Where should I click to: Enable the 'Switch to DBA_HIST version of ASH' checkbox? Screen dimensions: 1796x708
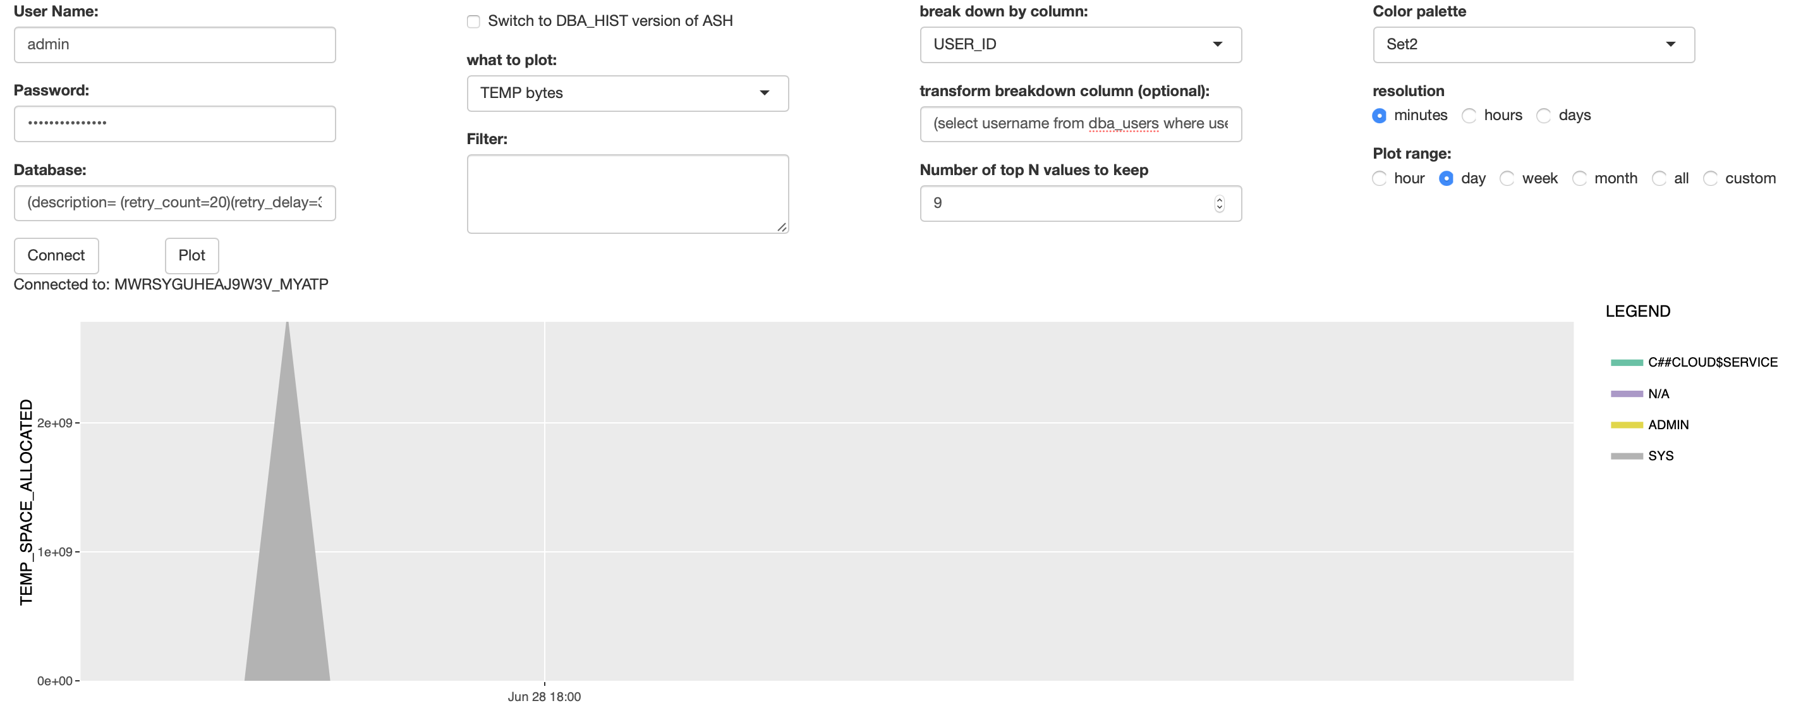coord(474,21)
